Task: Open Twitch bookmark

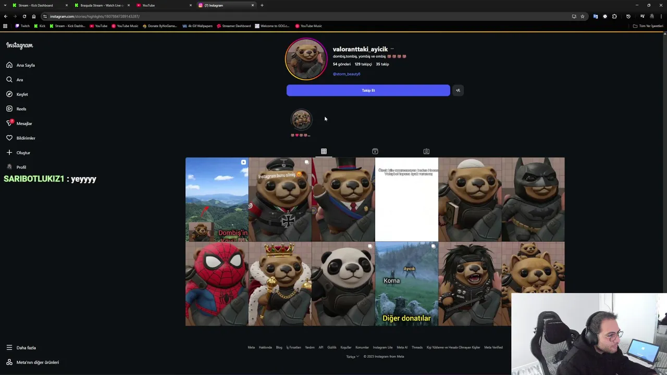Action: pos(22,26)
